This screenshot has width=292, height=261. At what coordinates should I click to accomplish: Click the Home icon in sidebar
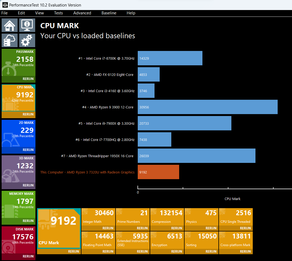pos(9,25)
